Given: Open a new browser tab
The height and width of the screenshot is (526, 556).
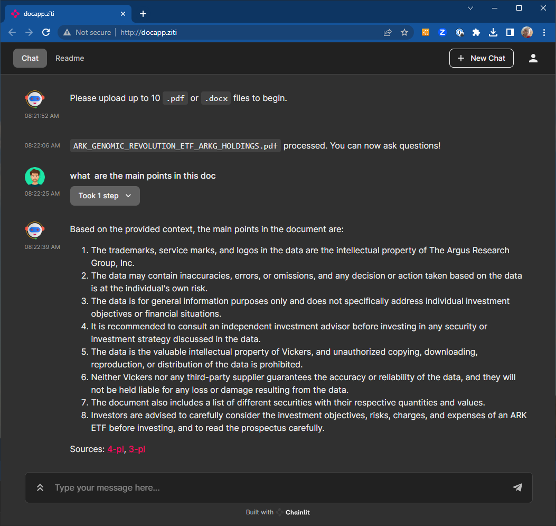Looking at the screenshot, I should pyautogui.click(x=143, y=14).
